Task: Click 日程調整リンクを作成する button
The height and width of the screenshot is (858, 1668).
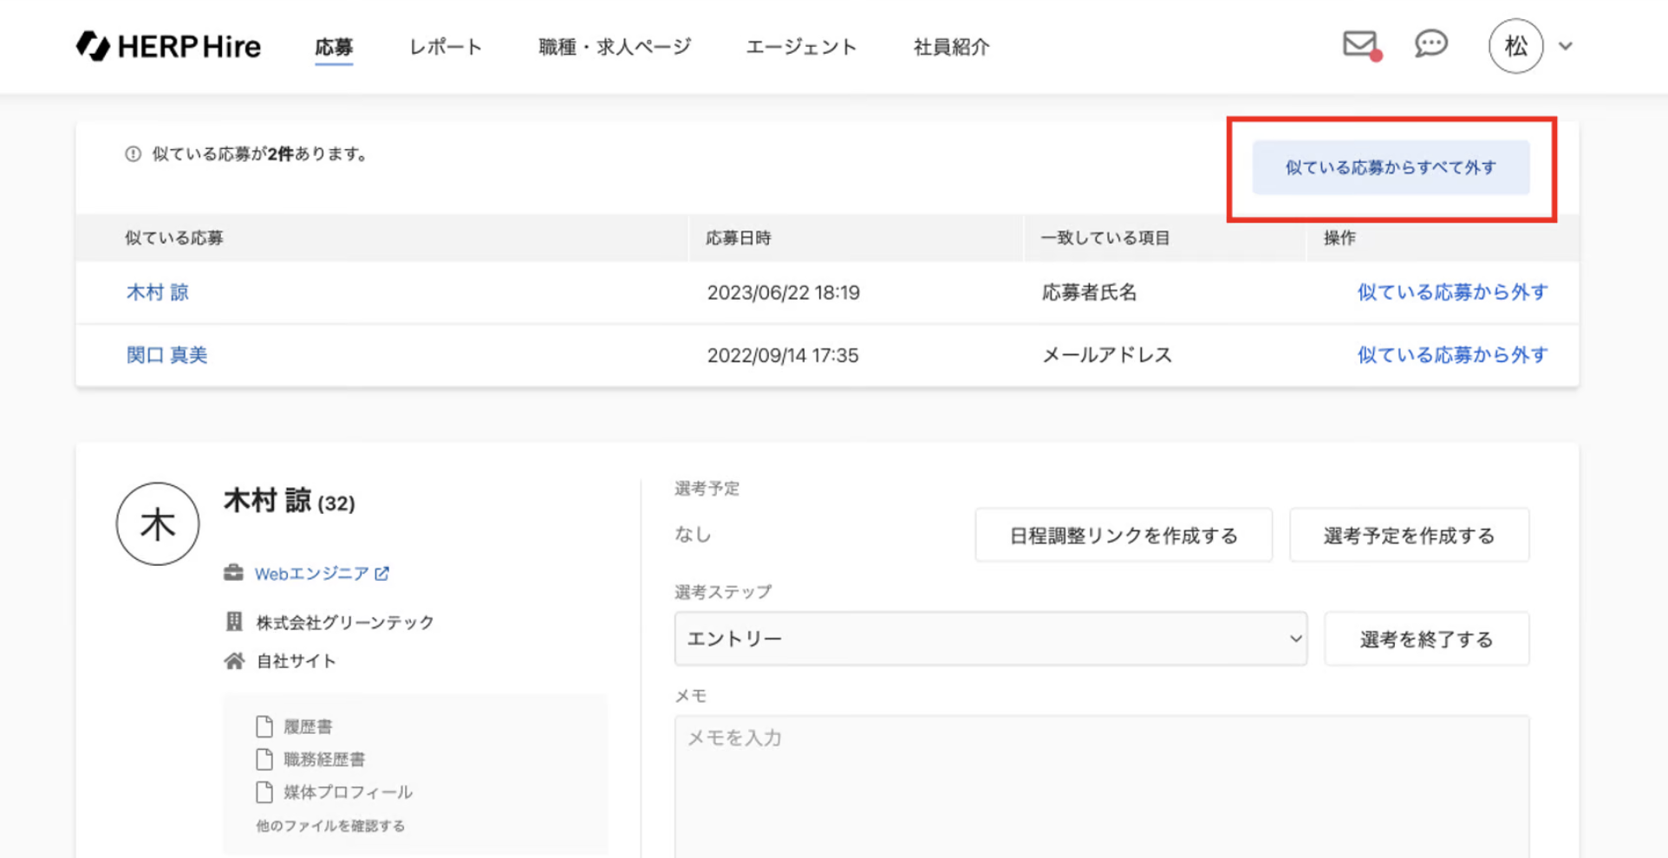Action: pyautogui.click(x=1124, y=536)
